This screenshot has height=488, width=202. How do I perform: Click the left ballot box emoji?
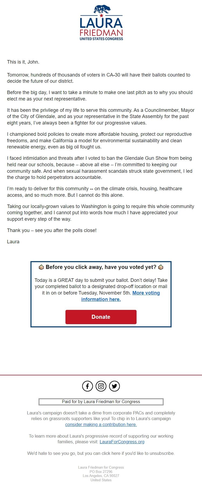tap(42, 267)
